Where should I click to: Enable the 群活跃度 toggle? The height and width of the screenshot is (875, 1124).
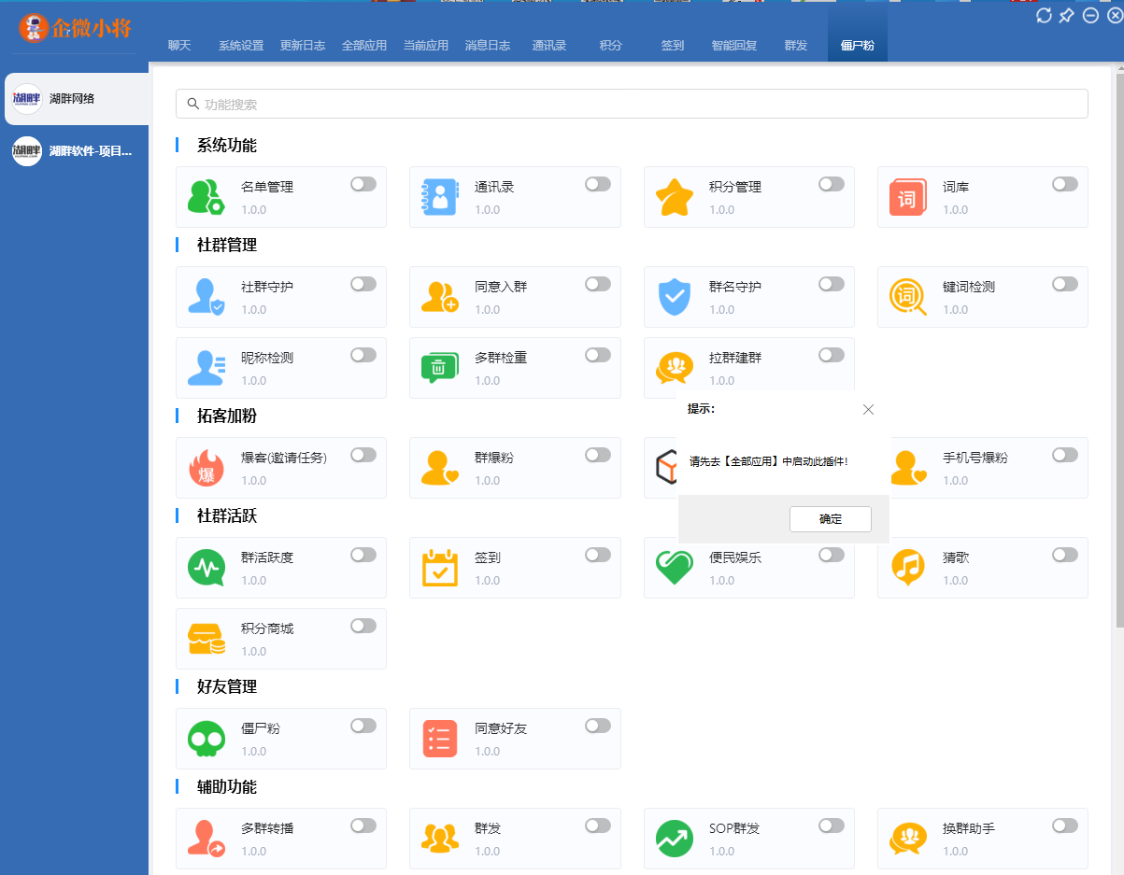pos(363,554)
